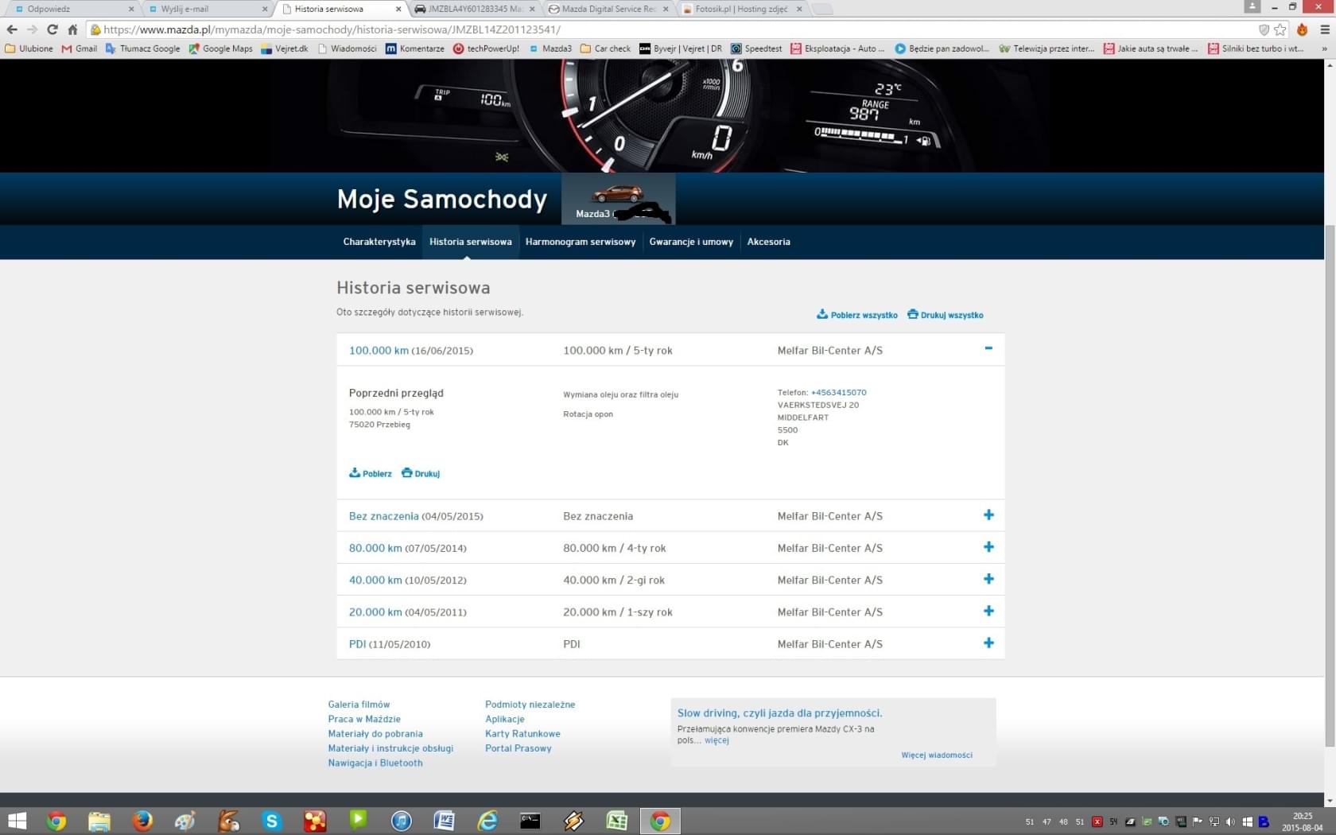This screenshot has width=1336, height=835.
Task: Open Podmioty niezależne footer link
Action: click(530, 705)
